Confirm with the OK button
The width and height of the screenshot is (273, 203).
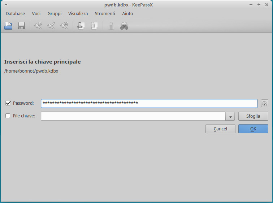253,129
